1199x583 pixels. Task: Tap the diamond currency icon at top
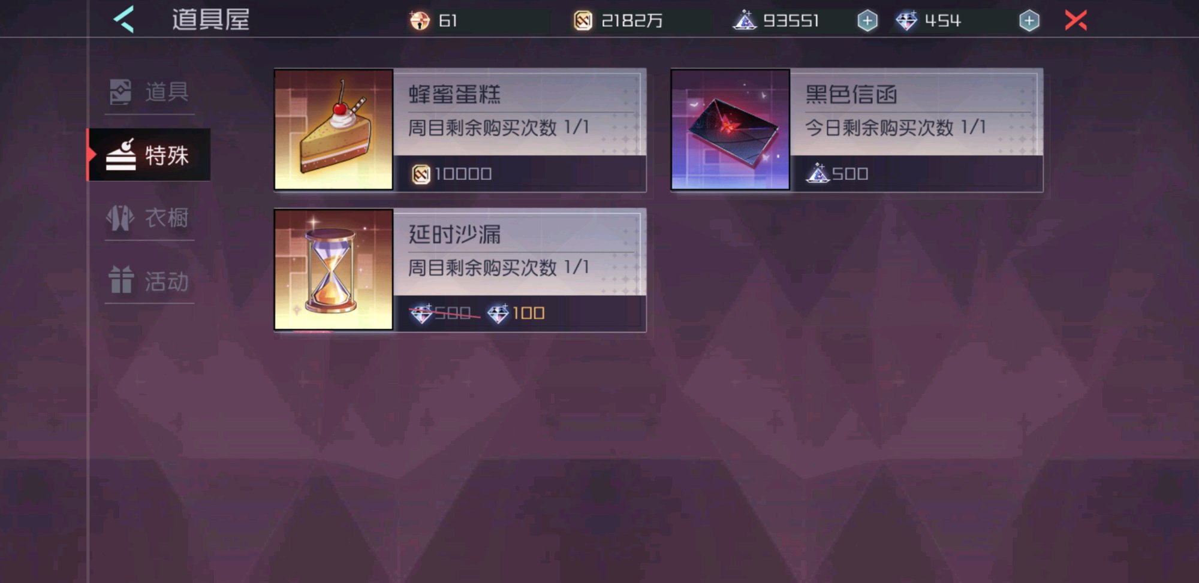pyautogui.click(x=906, y=21)
